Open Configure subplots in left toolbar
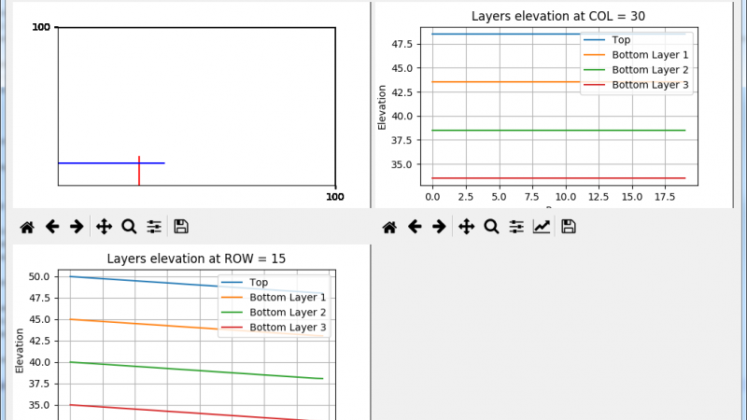The image size is (747, 420). [154, 227]
